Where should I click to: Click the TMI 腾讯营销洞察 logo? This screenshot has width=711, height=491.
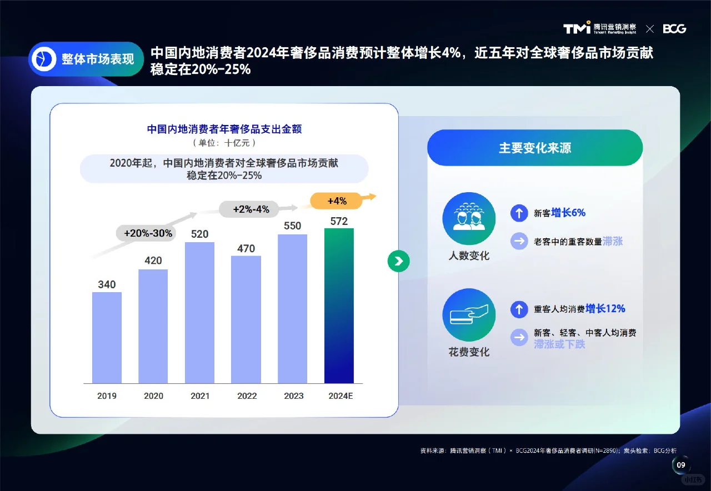(601, 28)
